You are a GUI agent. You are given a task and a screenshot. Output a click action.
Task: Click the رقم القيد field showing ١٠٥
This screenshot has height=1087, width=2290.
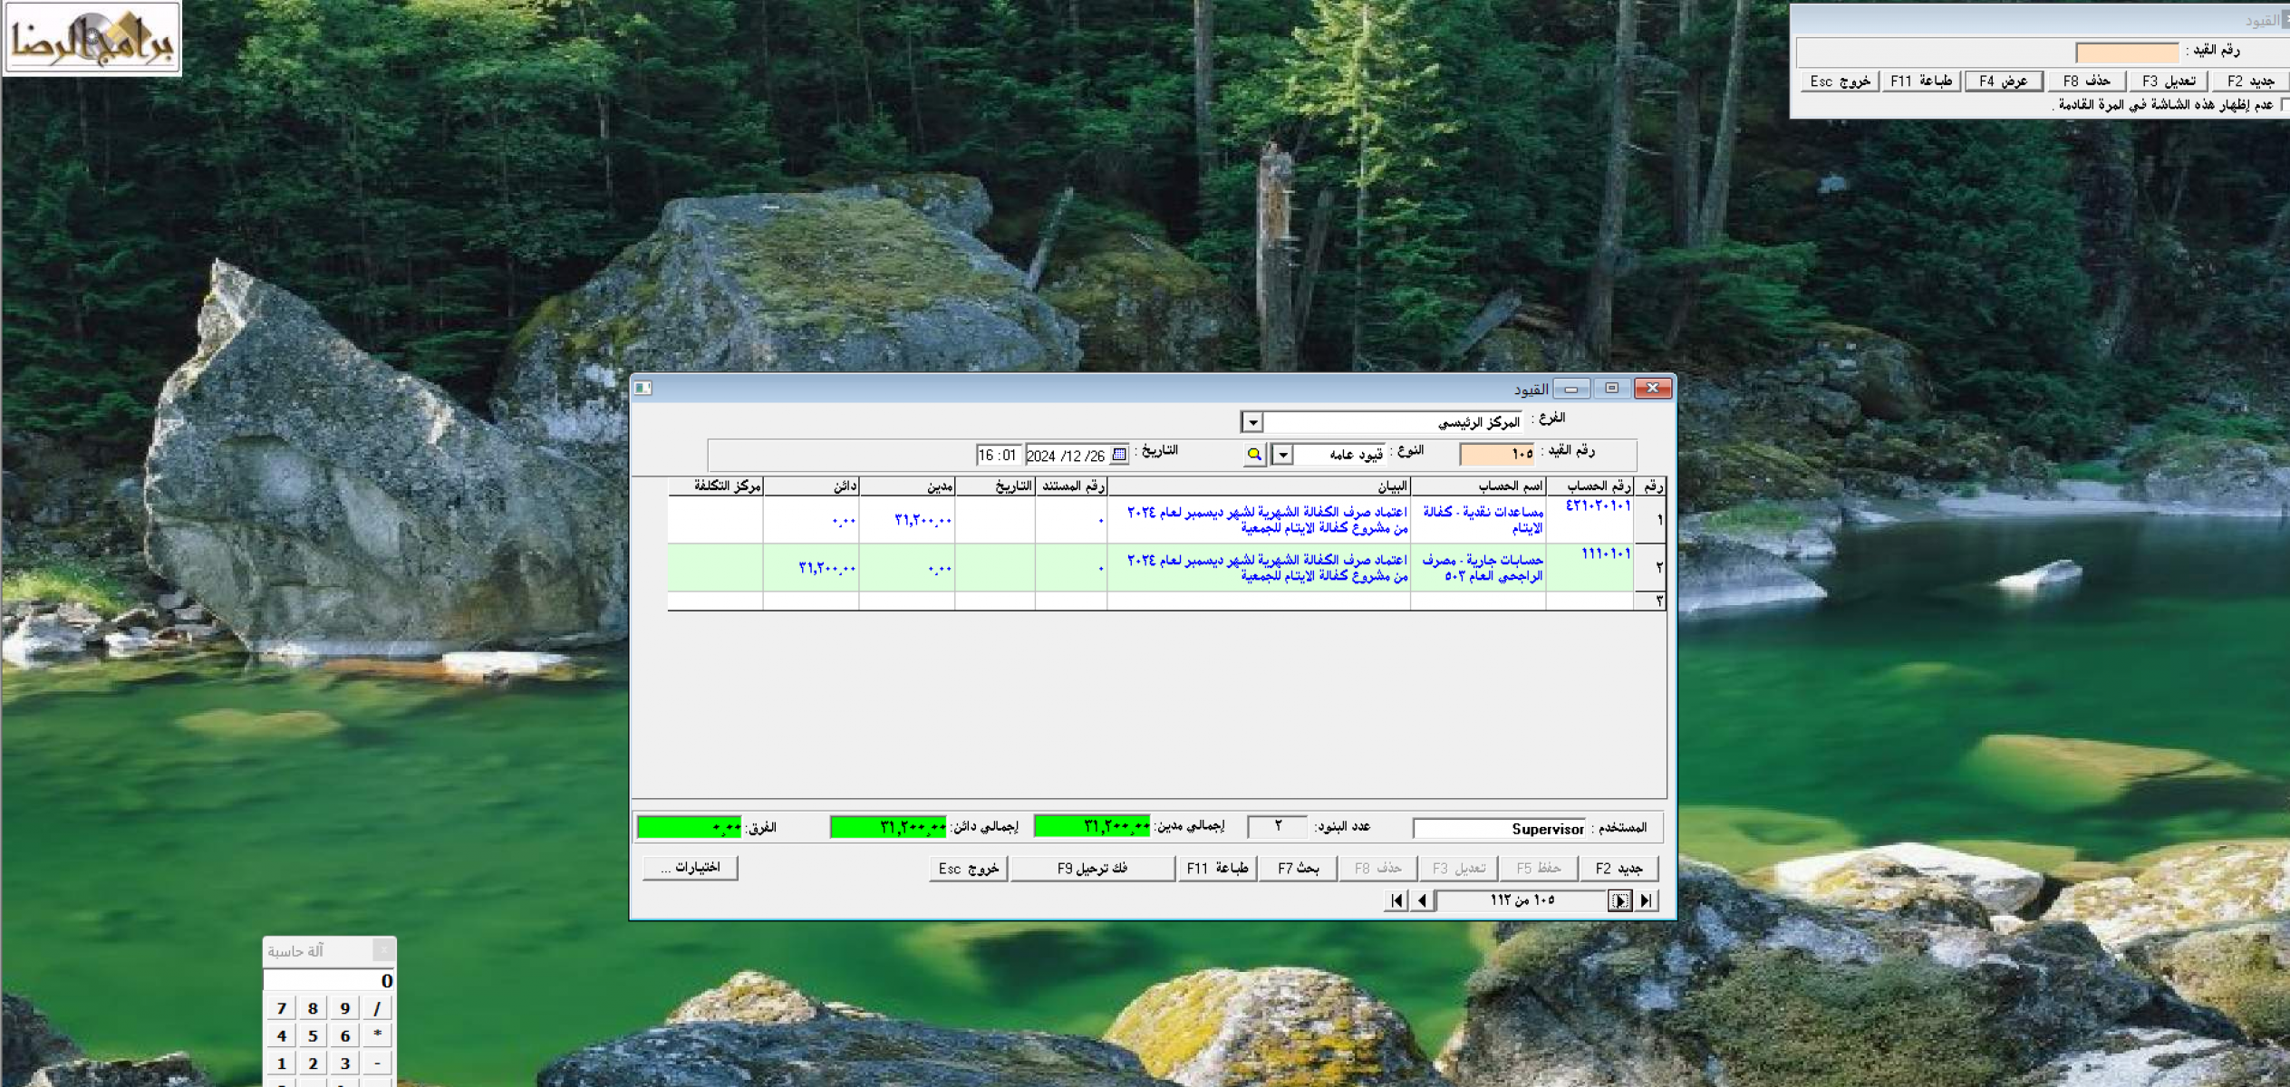tap(1498, 454)
